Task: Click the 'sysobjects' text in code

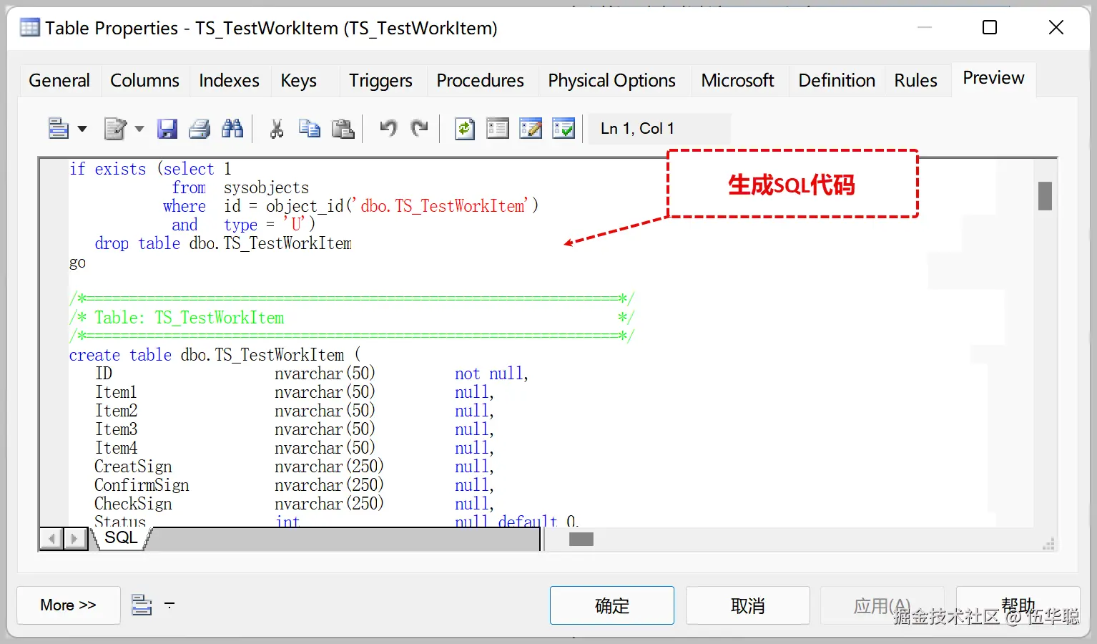Action: 266,187
